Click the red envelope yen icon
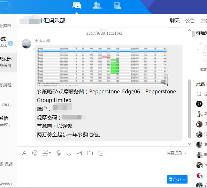207x188 pixels. pyautogui.click(x=101, y=153)
